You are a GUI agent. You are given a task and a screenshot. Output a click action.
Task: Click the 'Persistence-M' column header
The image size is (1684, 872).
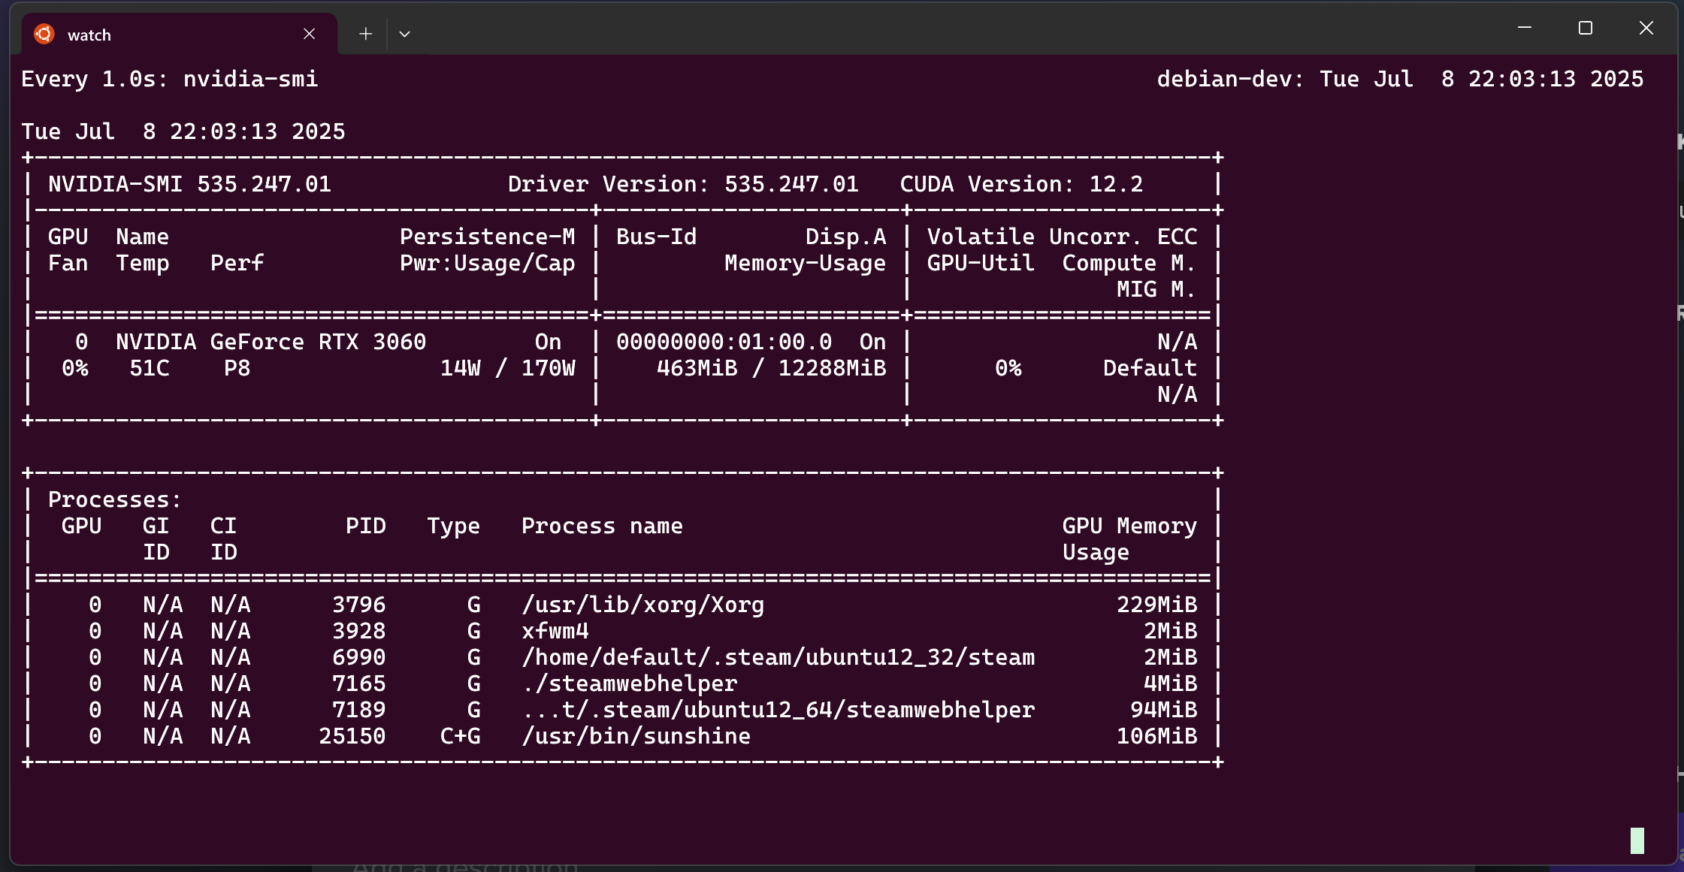(487, 237)
